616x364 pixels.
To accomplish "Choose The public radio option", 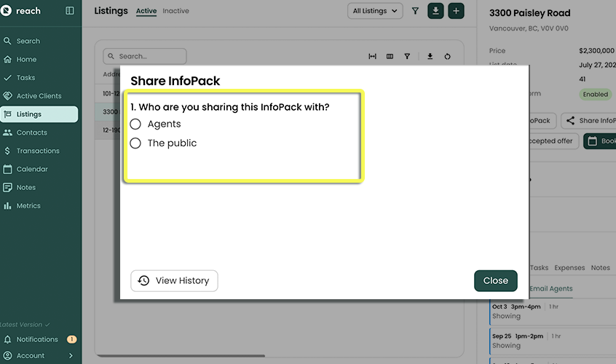I will (135, 143).
